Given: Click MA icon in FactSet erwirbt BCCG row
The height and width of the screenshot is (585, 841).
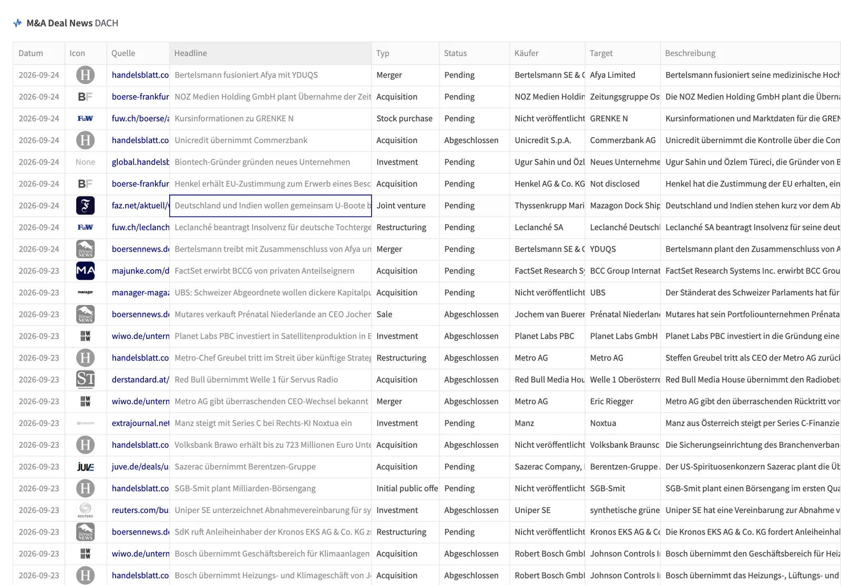Looking at the screenshot, I should point(85,271).
